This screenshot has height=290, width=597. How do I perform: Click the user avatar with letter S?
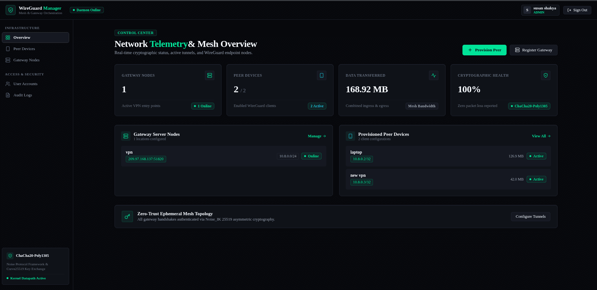(527, 10)
